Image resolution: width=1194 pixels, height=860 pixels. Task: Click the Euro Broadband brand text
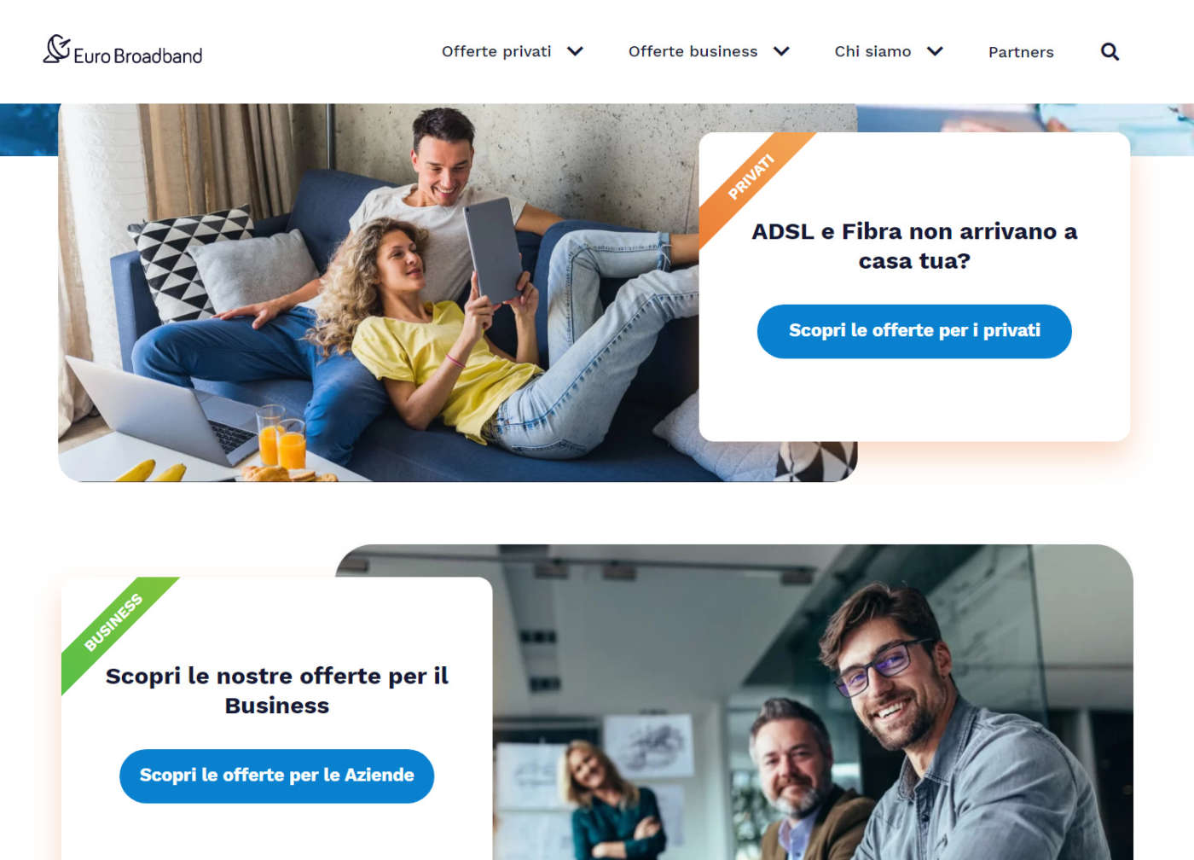[x=138, y=55]
